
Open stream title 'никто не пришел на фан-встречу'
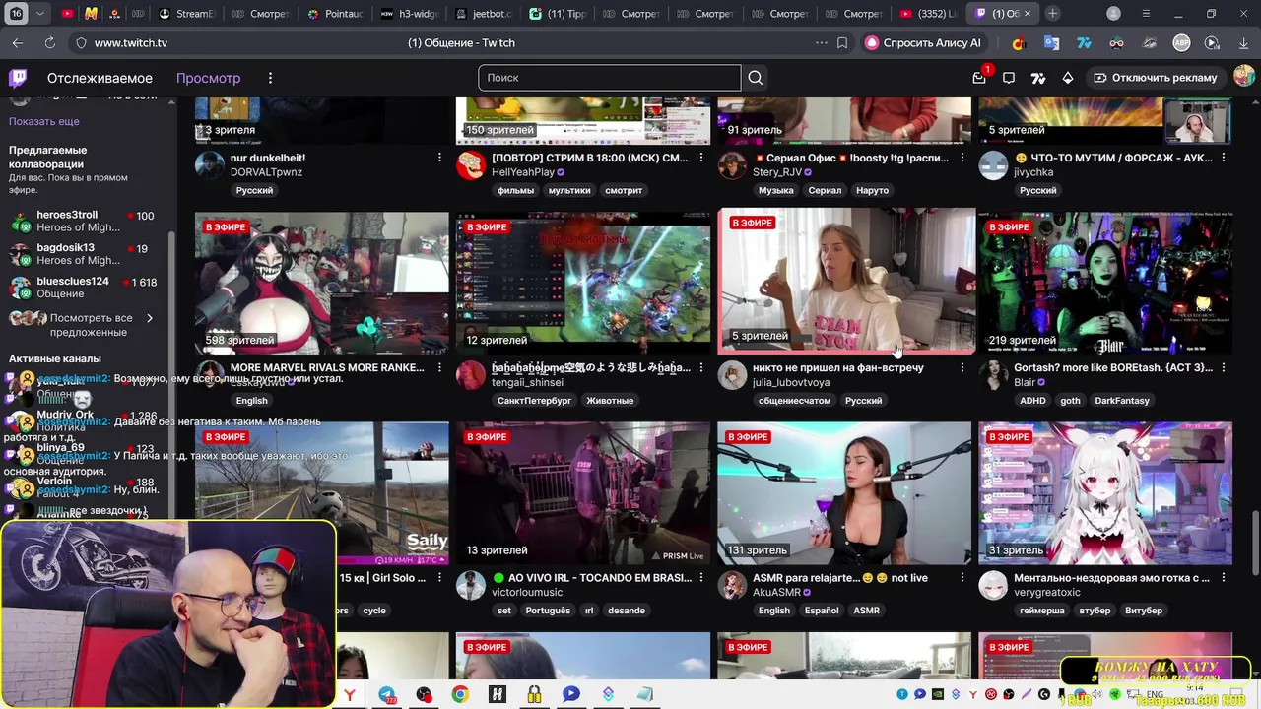pyautogui.click(x=837, y=367)
